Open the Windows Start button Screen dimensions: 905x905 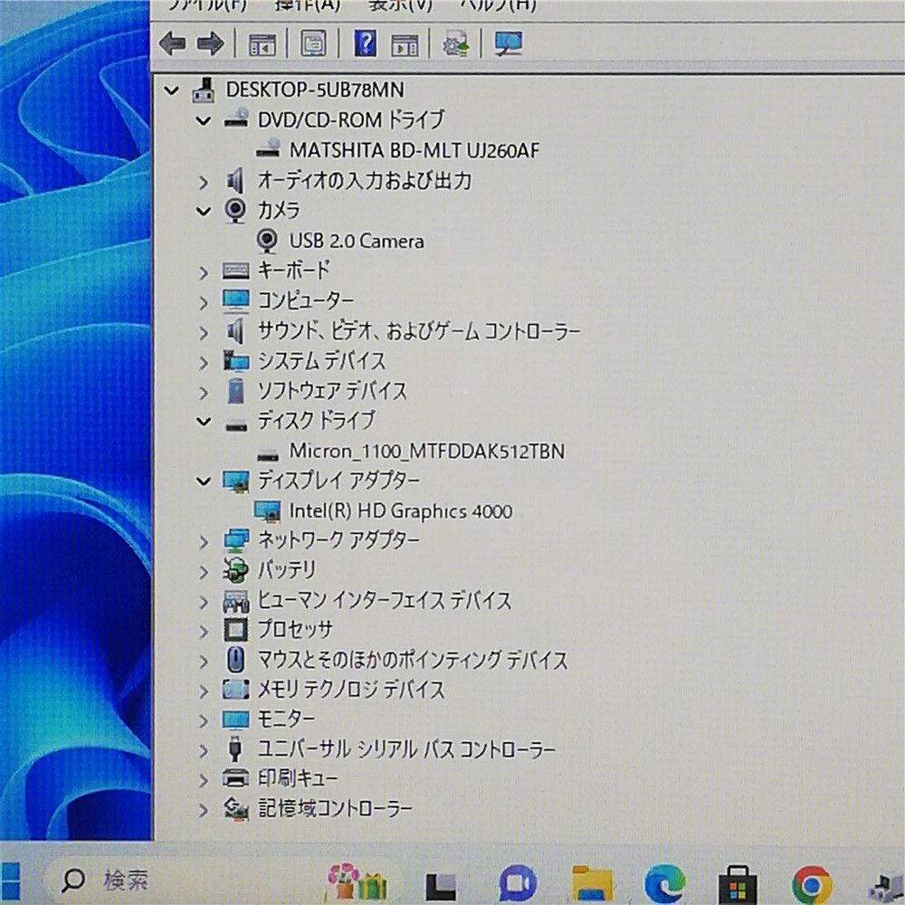coord(10,881)
